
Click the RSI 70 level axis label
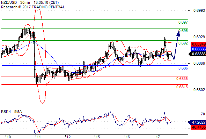pyautogui.click(x=203, y=114)
